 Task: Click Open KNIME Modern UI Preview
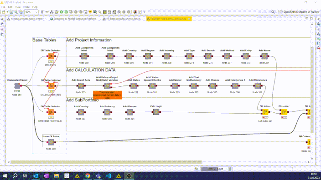(299, 12)
